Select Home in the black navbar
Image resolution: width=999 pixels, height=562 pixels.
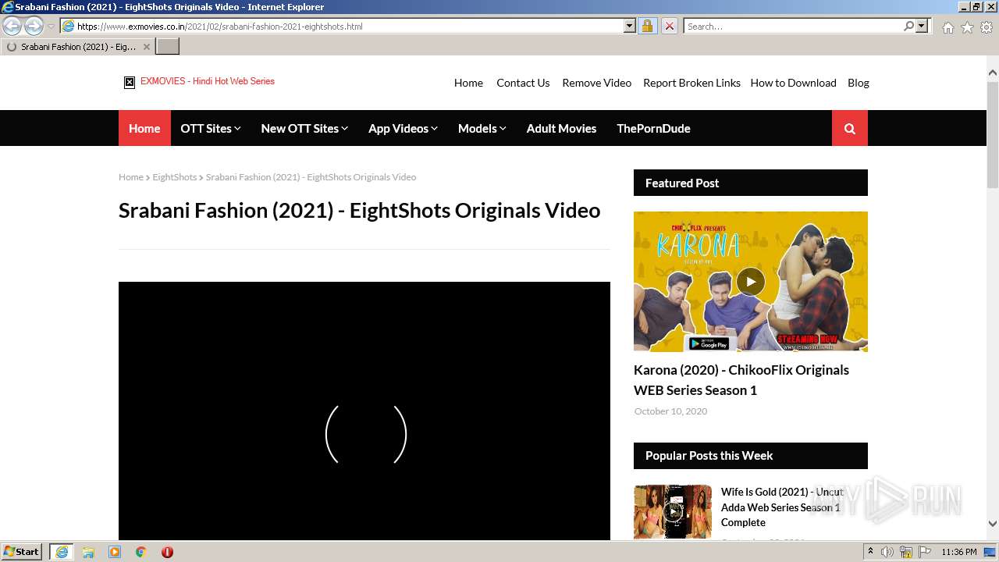[144, 128]
